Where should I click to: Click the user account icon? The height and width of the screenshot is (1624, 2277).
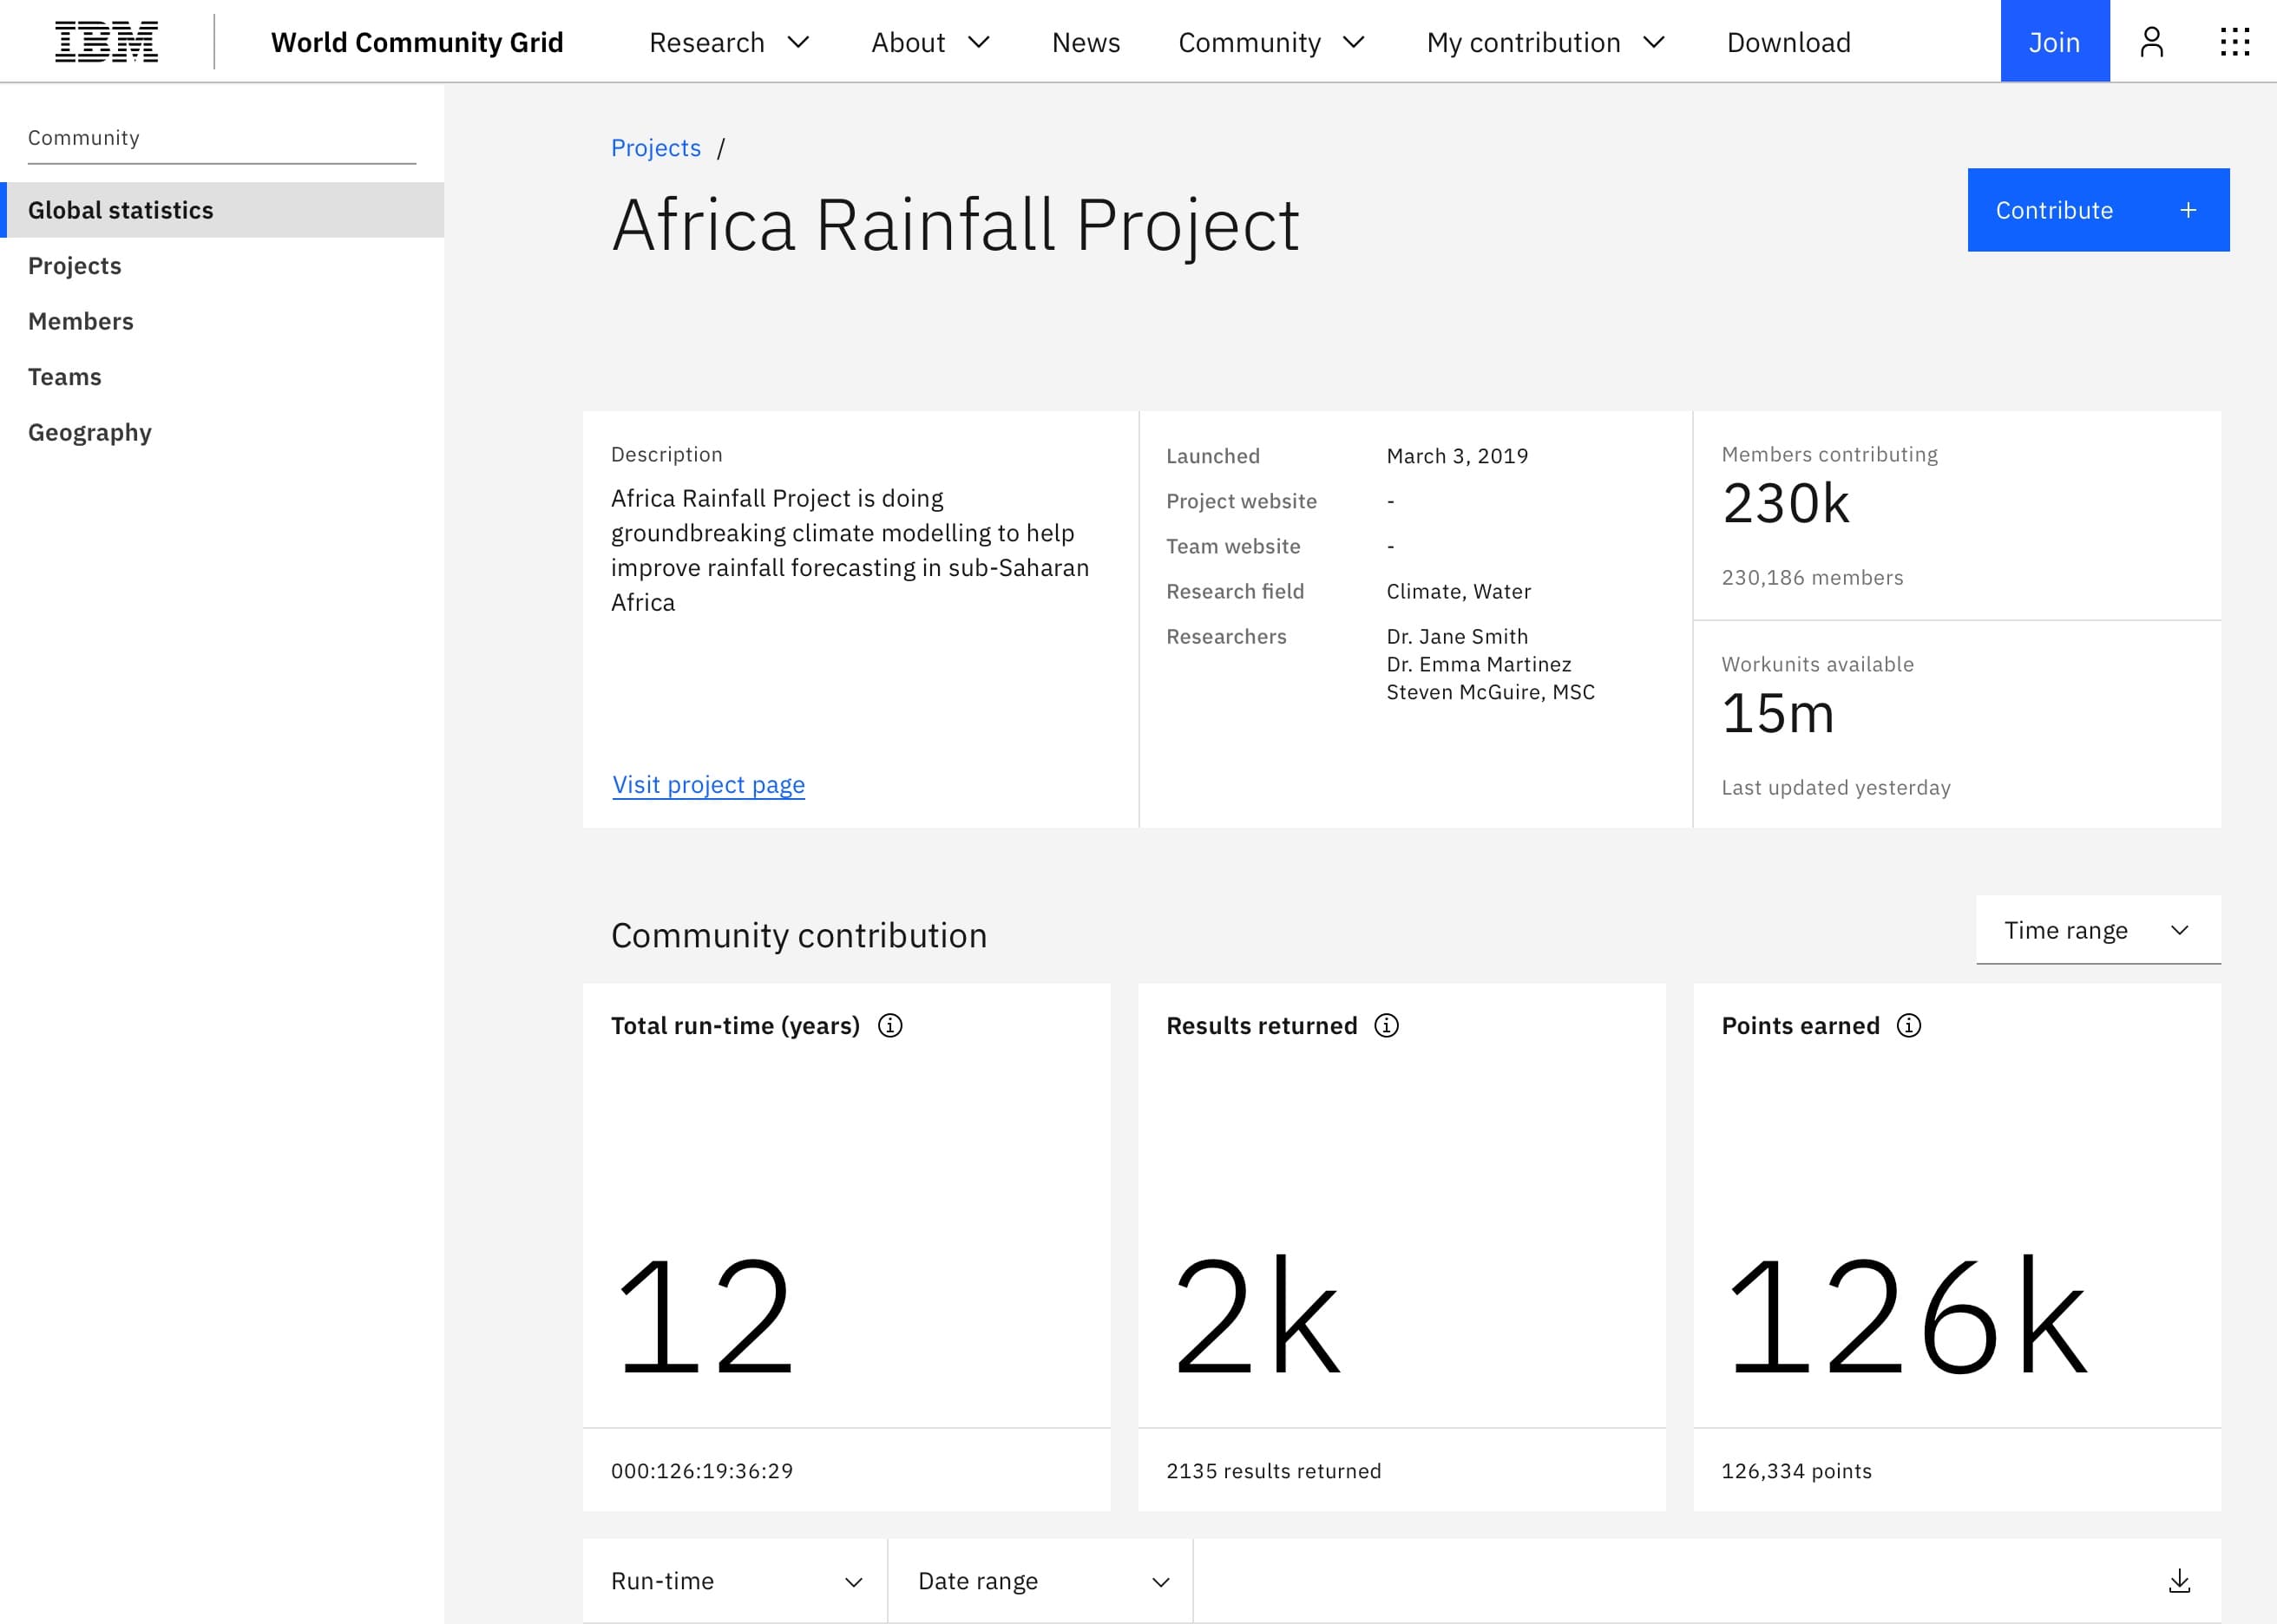click(x=2152, y=41)
